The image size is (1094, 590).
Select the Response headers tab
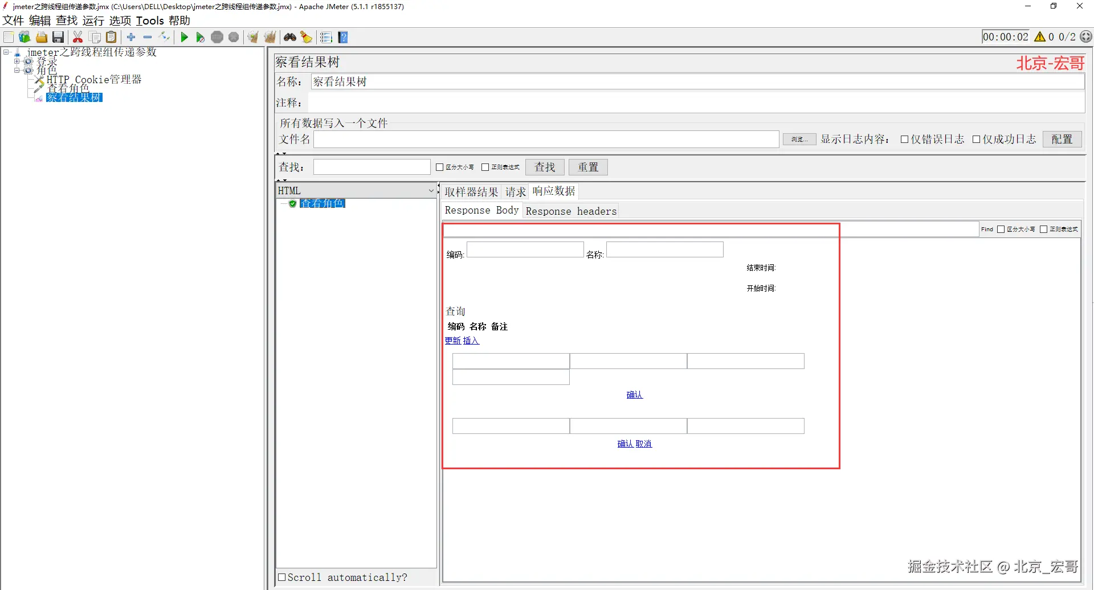point(571,211)
